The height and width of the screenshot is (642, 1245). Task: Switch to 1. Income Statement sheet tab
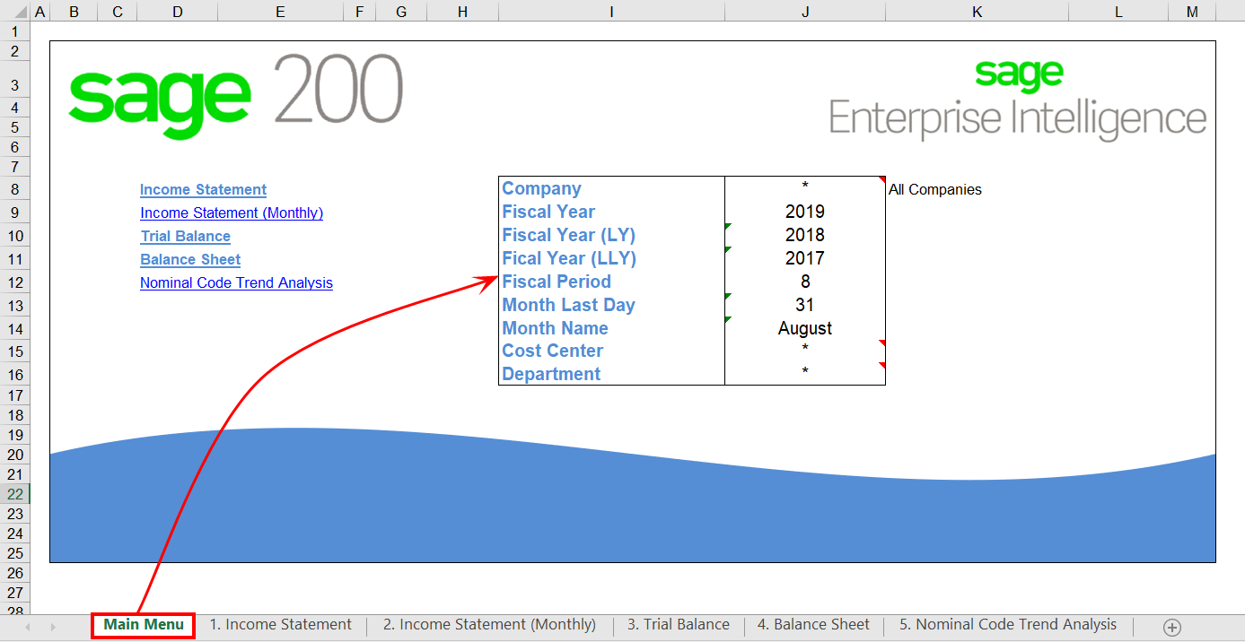(x=280, y=625)
